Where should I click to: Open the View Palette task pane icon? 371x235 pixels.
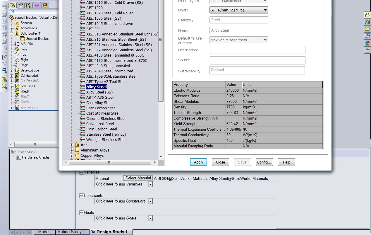click(367, 36)
